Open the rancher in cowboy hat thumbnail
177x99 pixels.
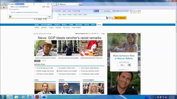pyautogui.click(x=45, y=48)
